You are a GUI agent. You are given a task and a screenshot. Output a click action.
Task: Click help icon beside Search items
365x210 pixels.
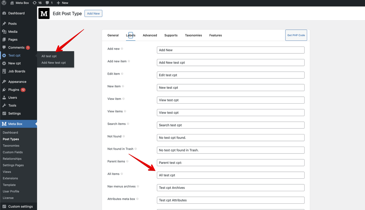point(128,124)
